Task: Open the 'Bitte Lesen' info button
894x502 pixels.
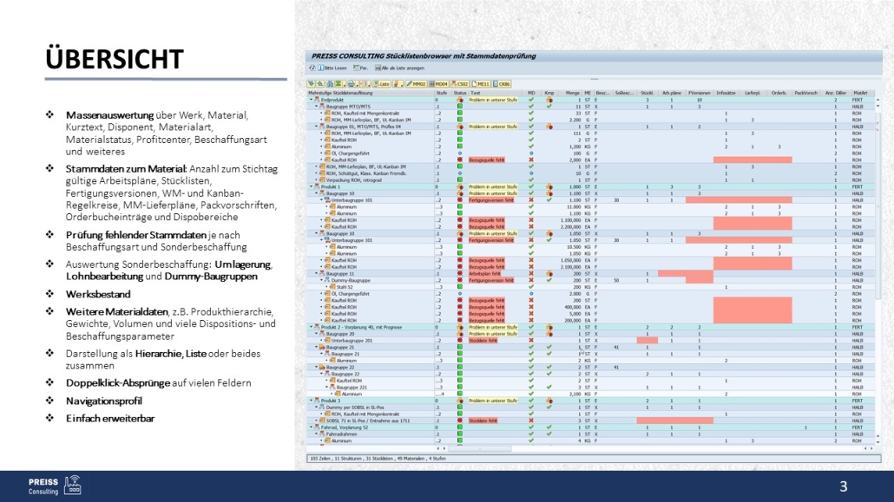Action: point(331,67)
